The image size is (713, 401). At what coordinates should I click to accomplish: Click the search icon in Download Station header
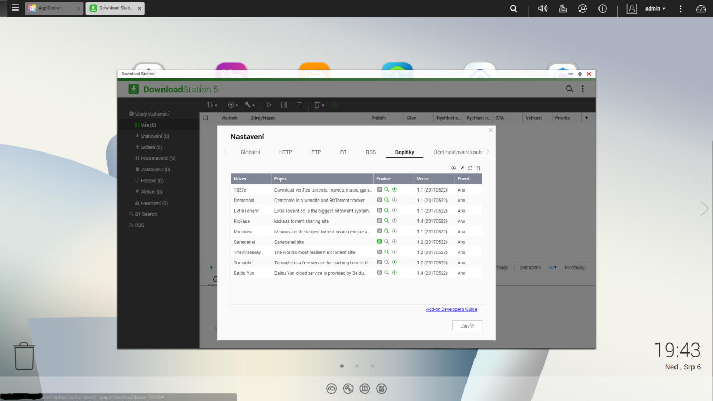pos(569,89)
